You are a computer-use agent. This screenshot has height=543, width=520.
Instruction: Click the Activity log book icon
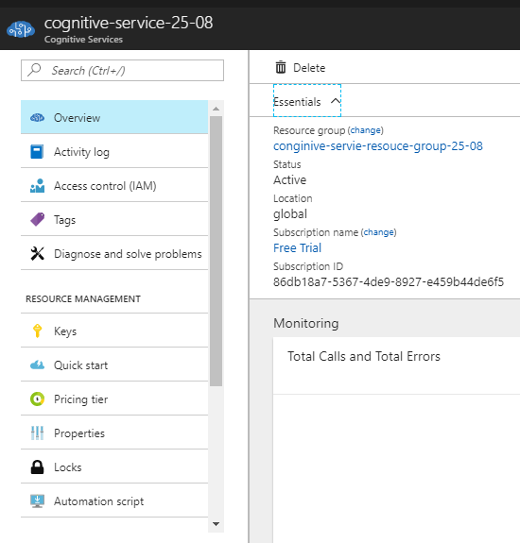tap(37, 152)
